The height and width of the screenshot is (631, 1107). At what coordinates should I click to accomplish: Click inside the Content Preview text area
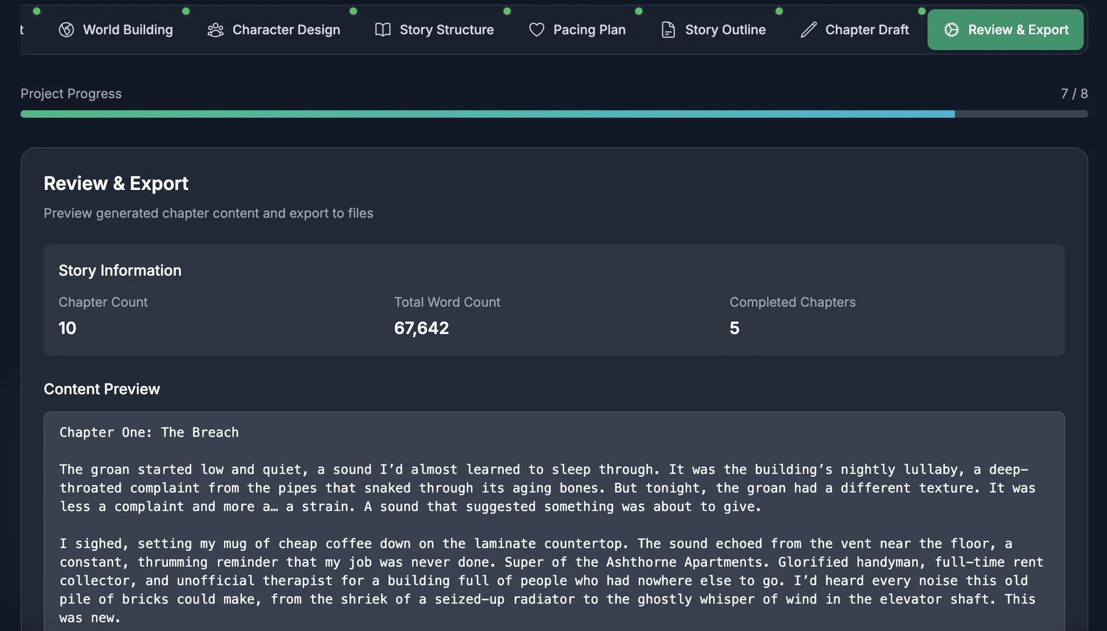(553, 526)
